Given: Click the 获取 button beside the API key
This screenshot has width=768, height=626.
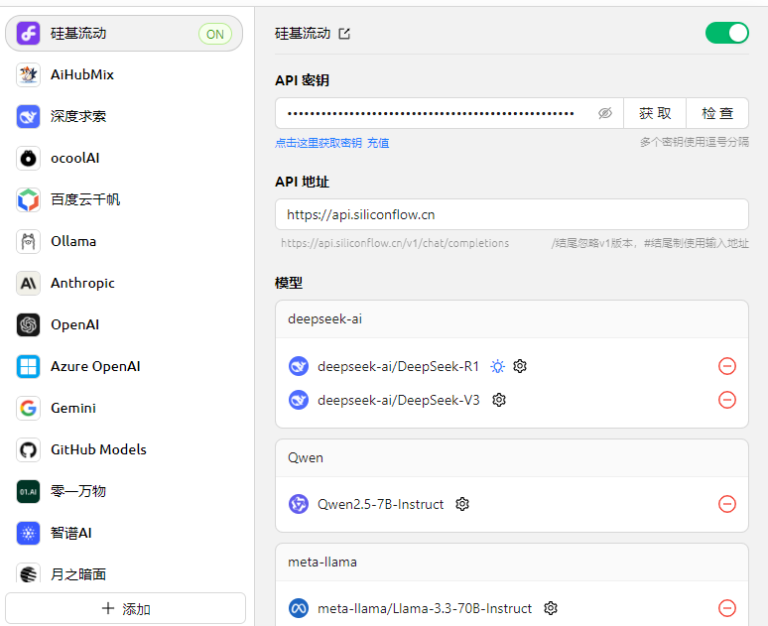Looking at the screenshot, I should tap(655, 113).
